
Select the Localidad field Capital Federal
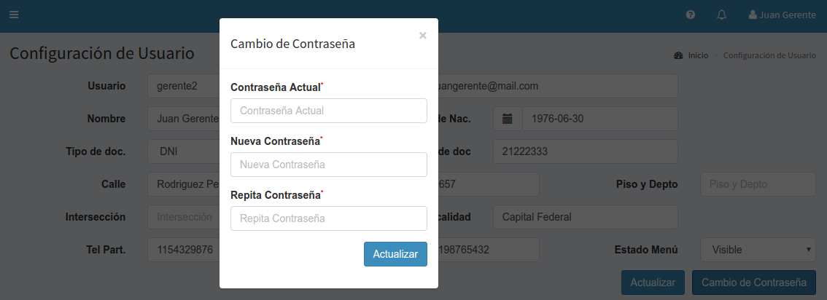click(x=585, y=217)
